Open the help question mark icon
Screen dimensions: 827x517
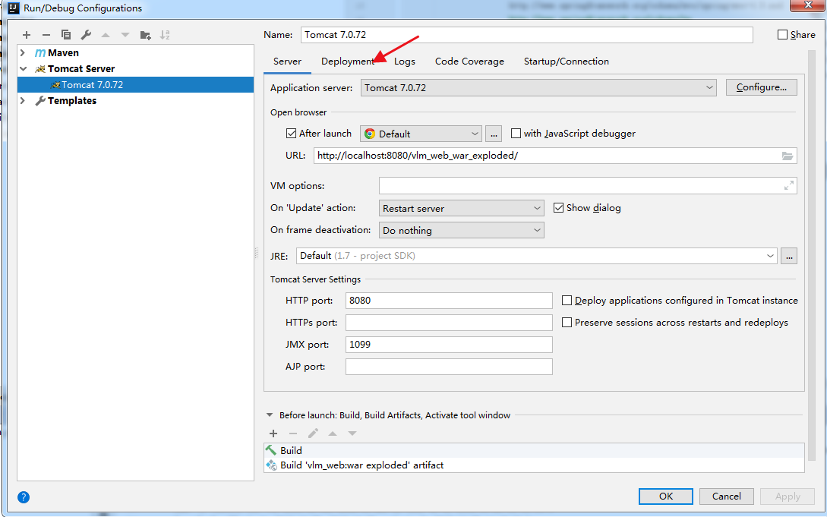coord(24,497)
